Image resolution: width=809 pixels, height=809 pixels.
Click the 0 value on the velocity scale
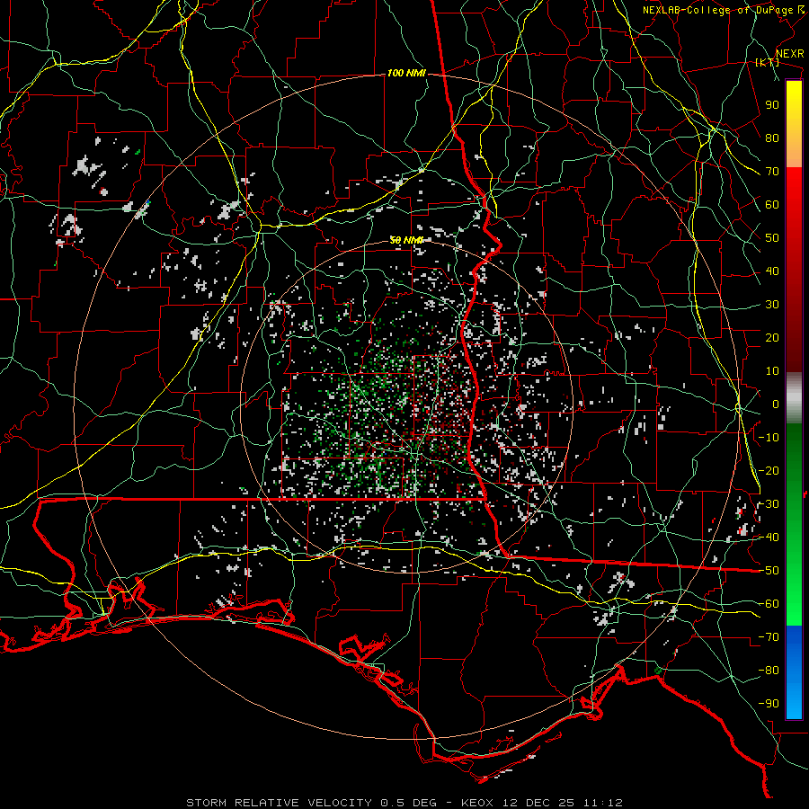click(x=776, y=404)
